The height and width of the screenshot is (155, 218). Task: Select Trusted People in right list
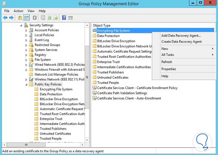point(108,83)
